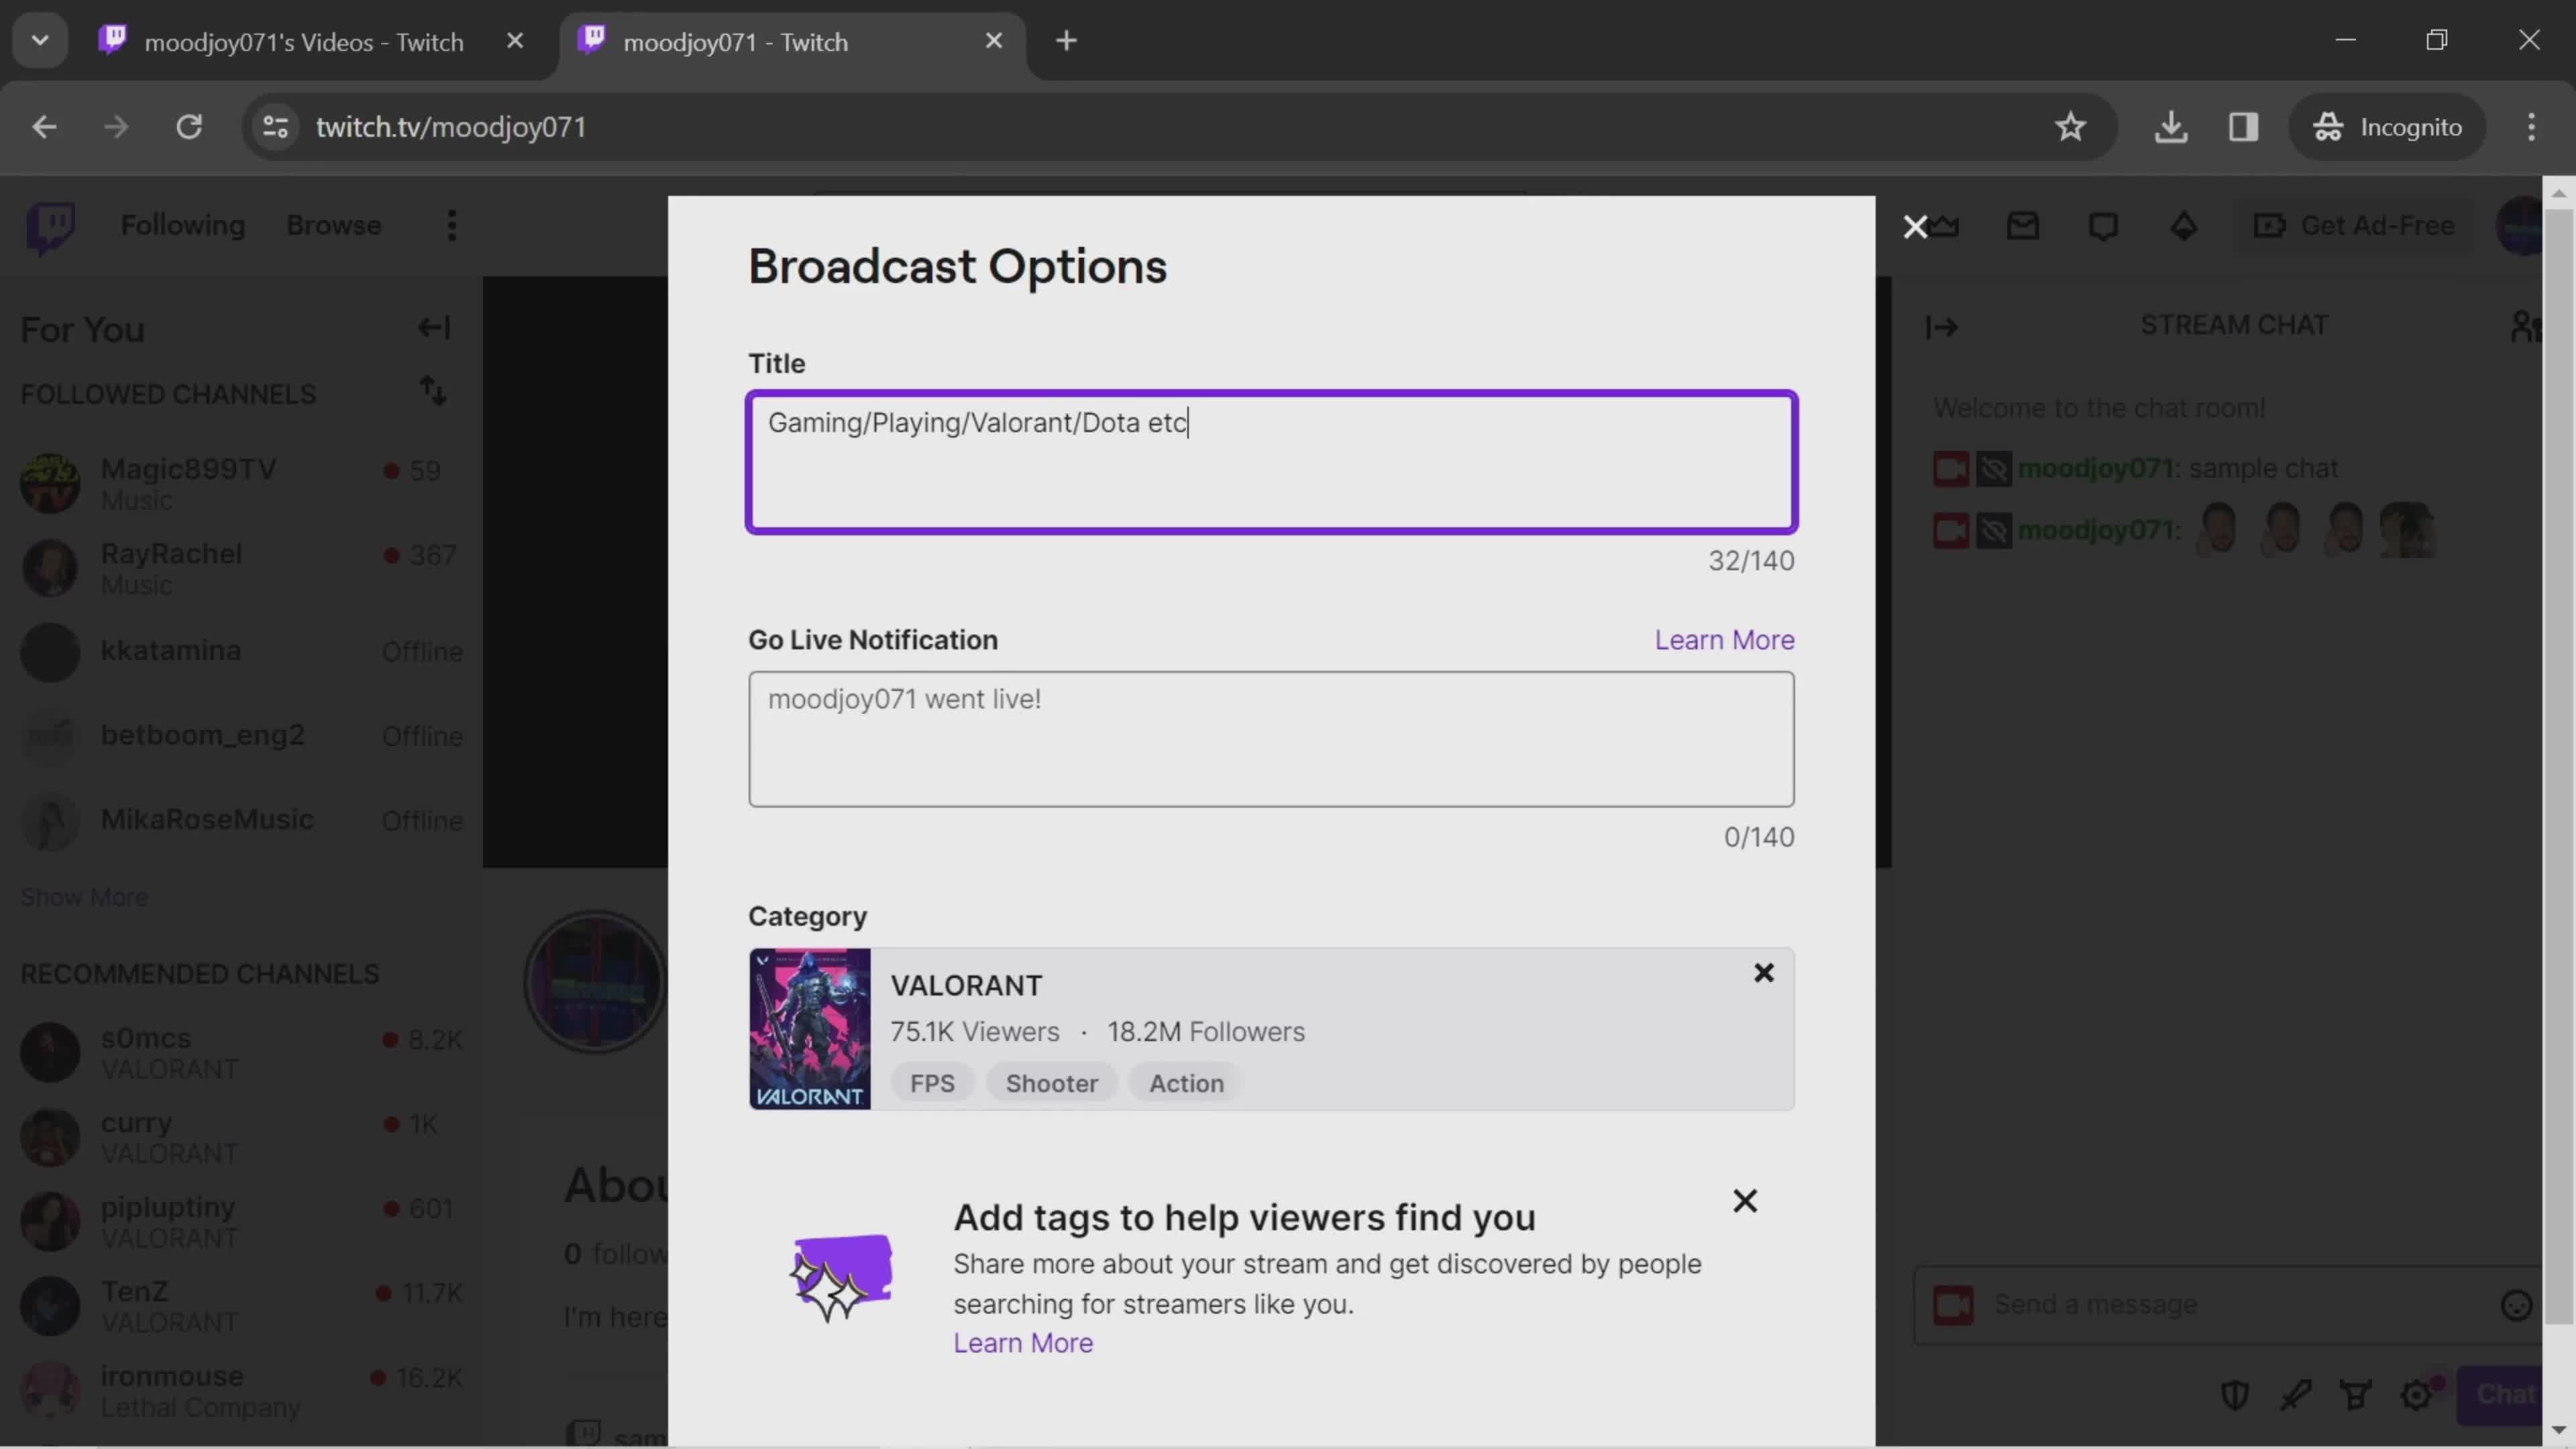Click the Incognito mode indicator icon
The height and width of the screenshot is (1449, 2576).
(2328, 125)
